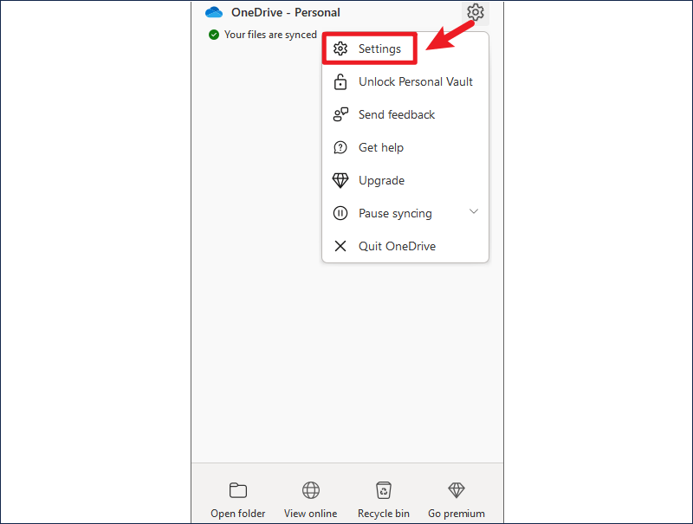Expand the Pause syncing chevron
This screenshot has width=693, height=524.
(474, 211)
